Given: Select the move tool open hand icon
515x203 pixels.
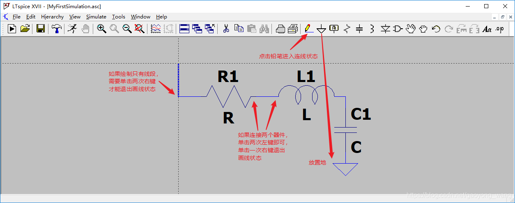Looking at the screenshot, I should [411, 29].
